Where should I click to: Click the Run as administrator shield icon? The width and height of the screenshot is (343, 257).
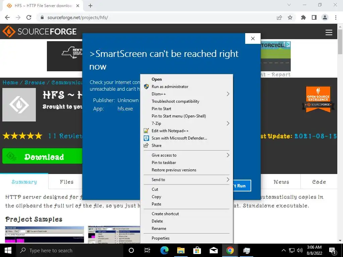point(146,87)
